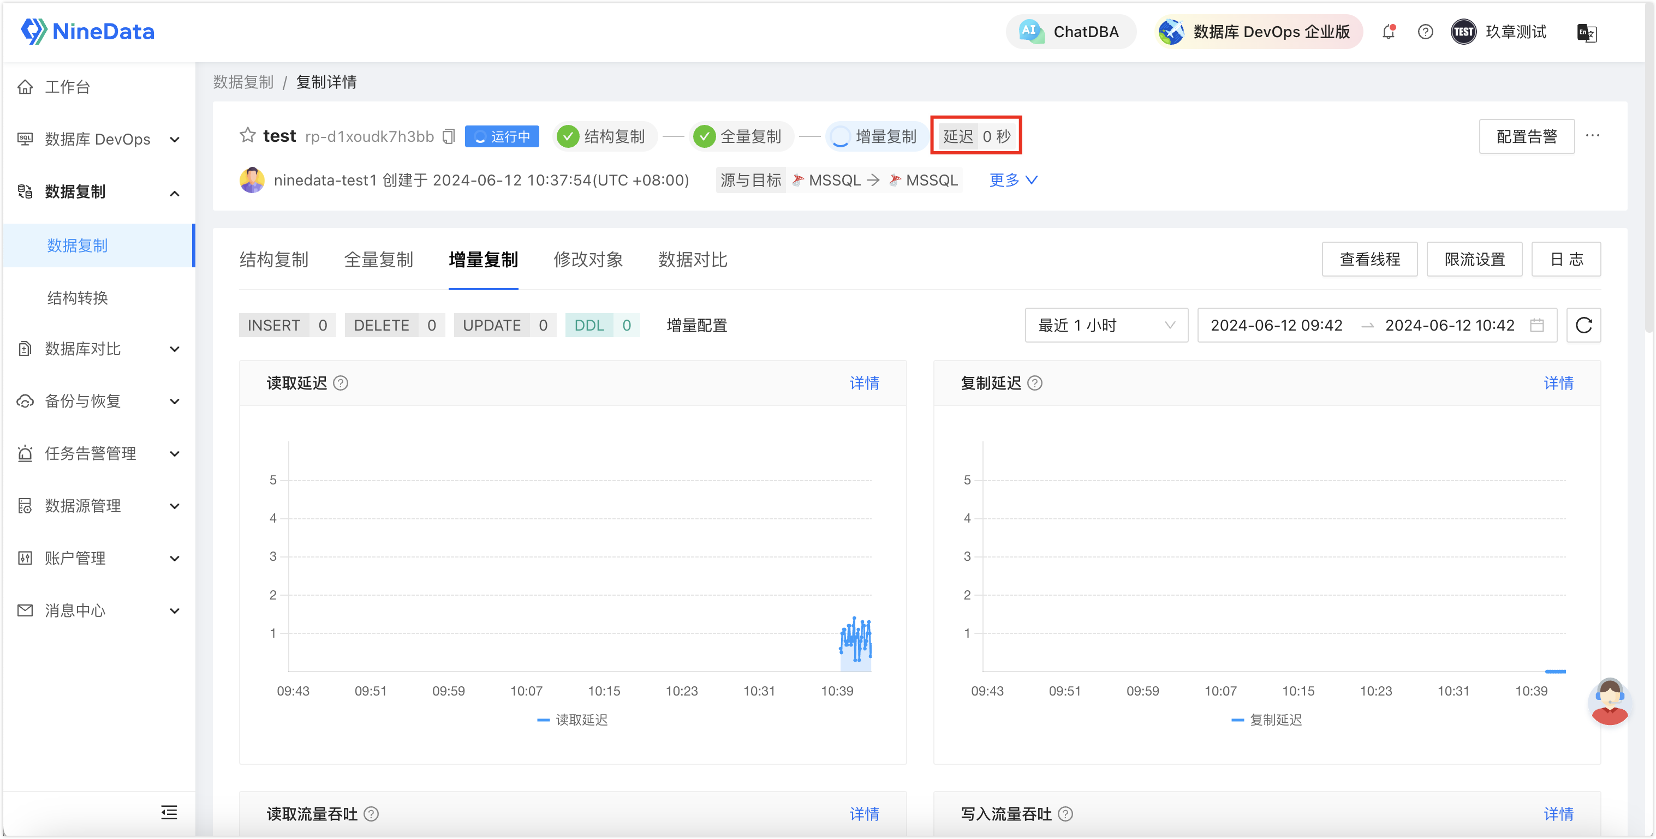Image resolution: width=1656 pixels, height=839 pixels.
Task: Open the help question-mark icon in header
Action: click(x=1425, y=32)
